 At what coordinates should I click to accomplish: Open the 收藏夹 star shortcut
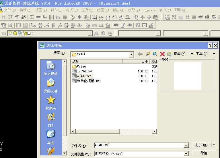tap(51, 103)
